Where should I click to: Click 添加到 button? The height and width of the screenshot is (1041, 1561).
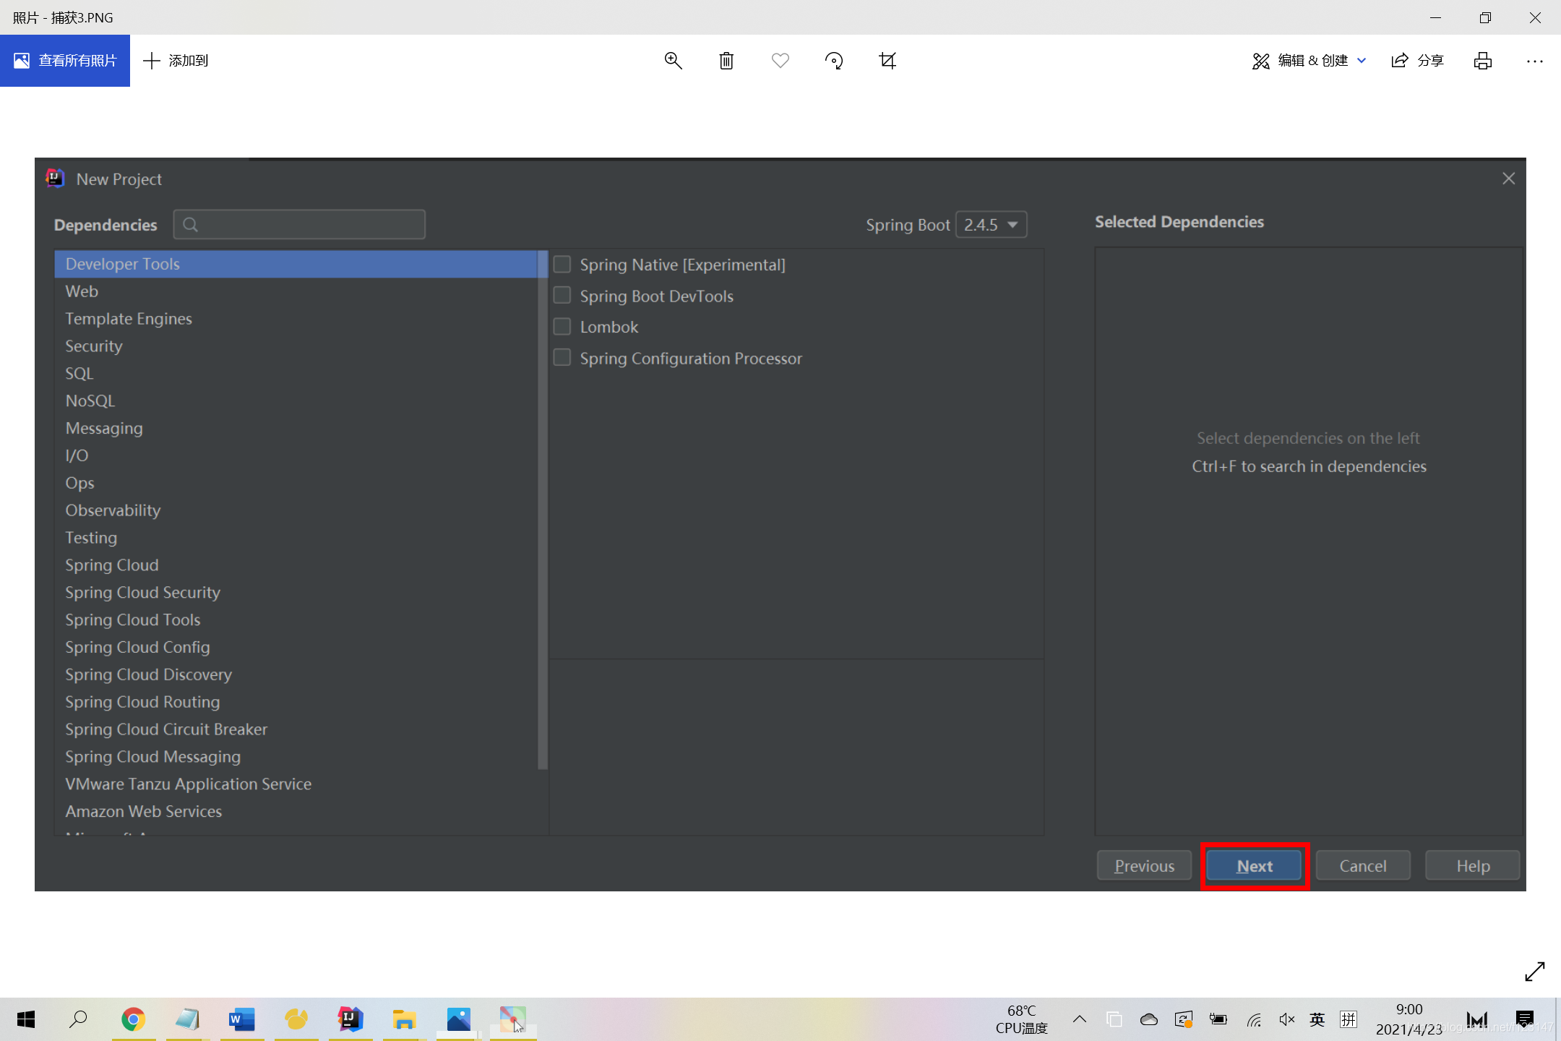pyautogui.click(x=176, y=61)
